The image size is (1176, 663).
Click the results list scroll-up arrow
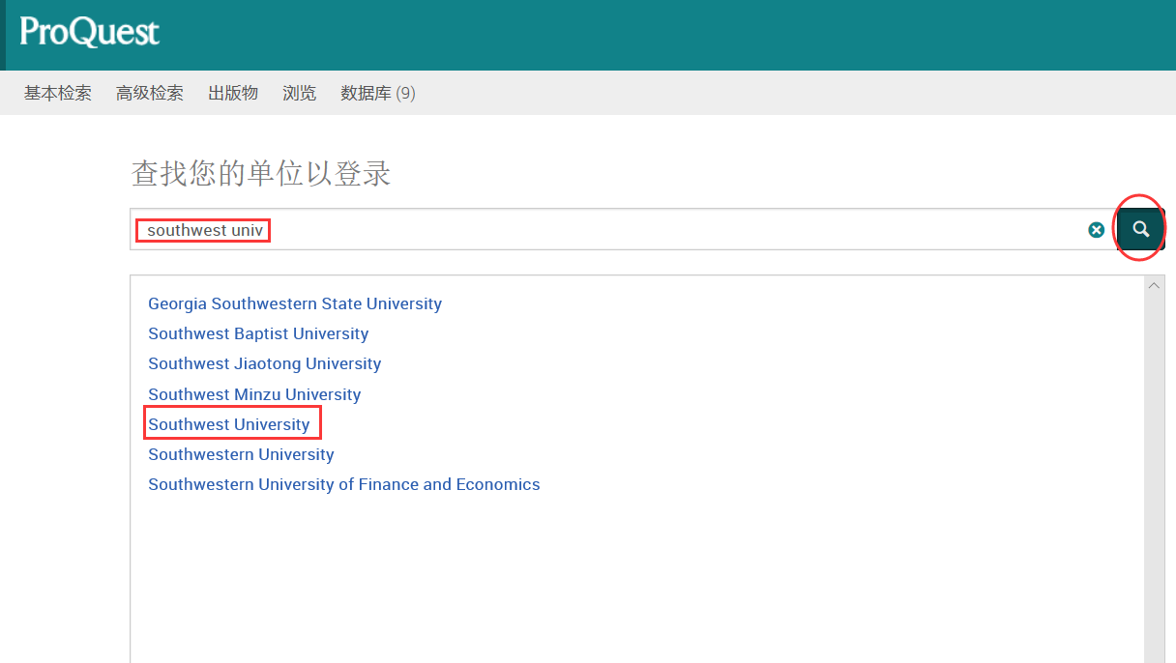(1153, 286)
